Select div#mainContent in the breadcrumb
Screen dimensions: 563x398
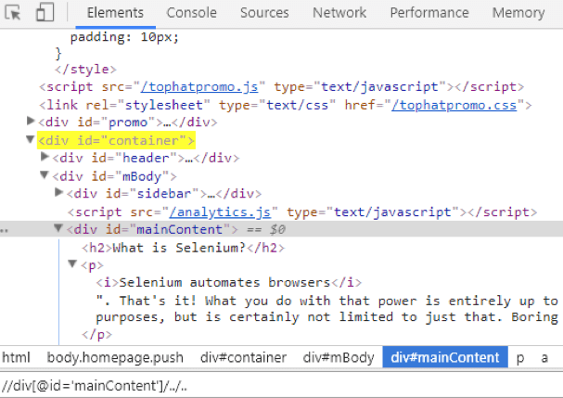[x=445, y=357]
